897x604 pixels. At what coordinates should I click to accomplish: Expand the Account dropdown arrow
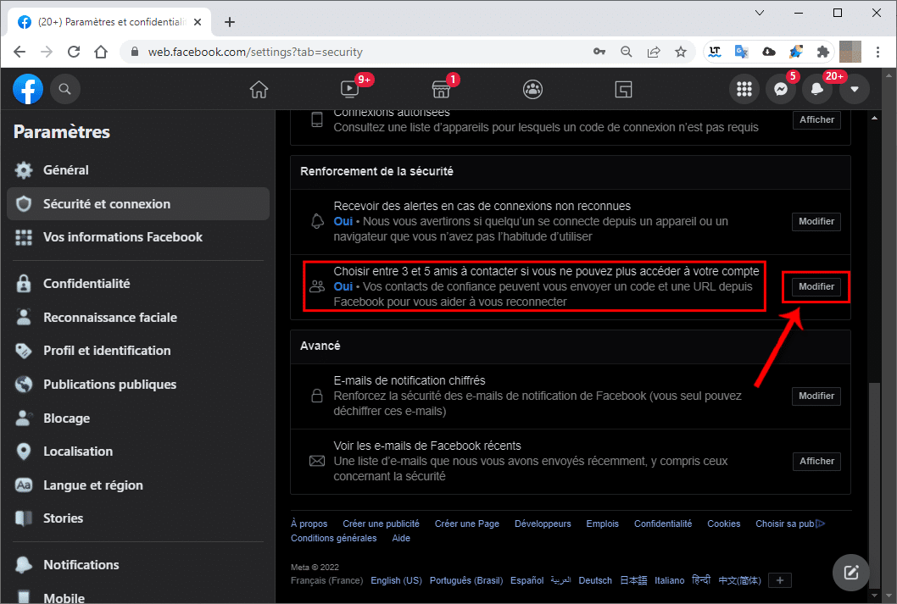[855, 89]
